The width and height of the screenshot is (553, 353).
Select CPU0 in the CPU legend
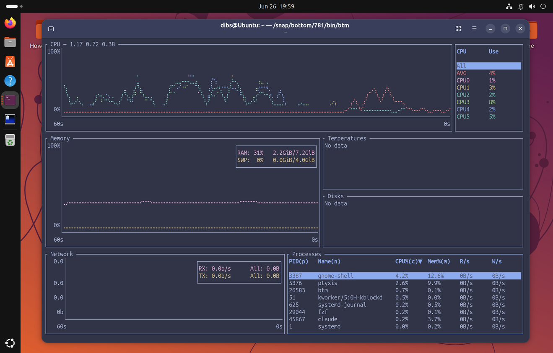pyautogui.click(x=489, y=80)
